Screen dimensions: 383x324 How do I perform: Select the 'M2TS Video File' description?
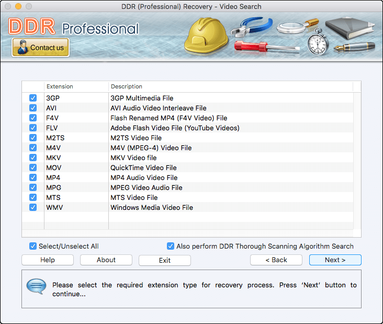[136, 138]
